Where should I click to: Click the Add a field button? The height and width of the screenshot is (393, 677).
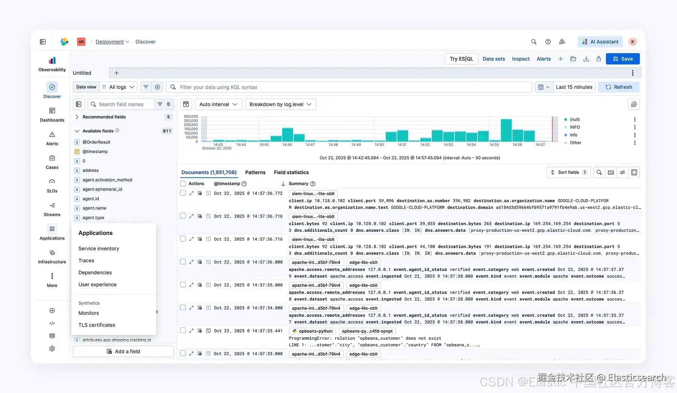123,351
